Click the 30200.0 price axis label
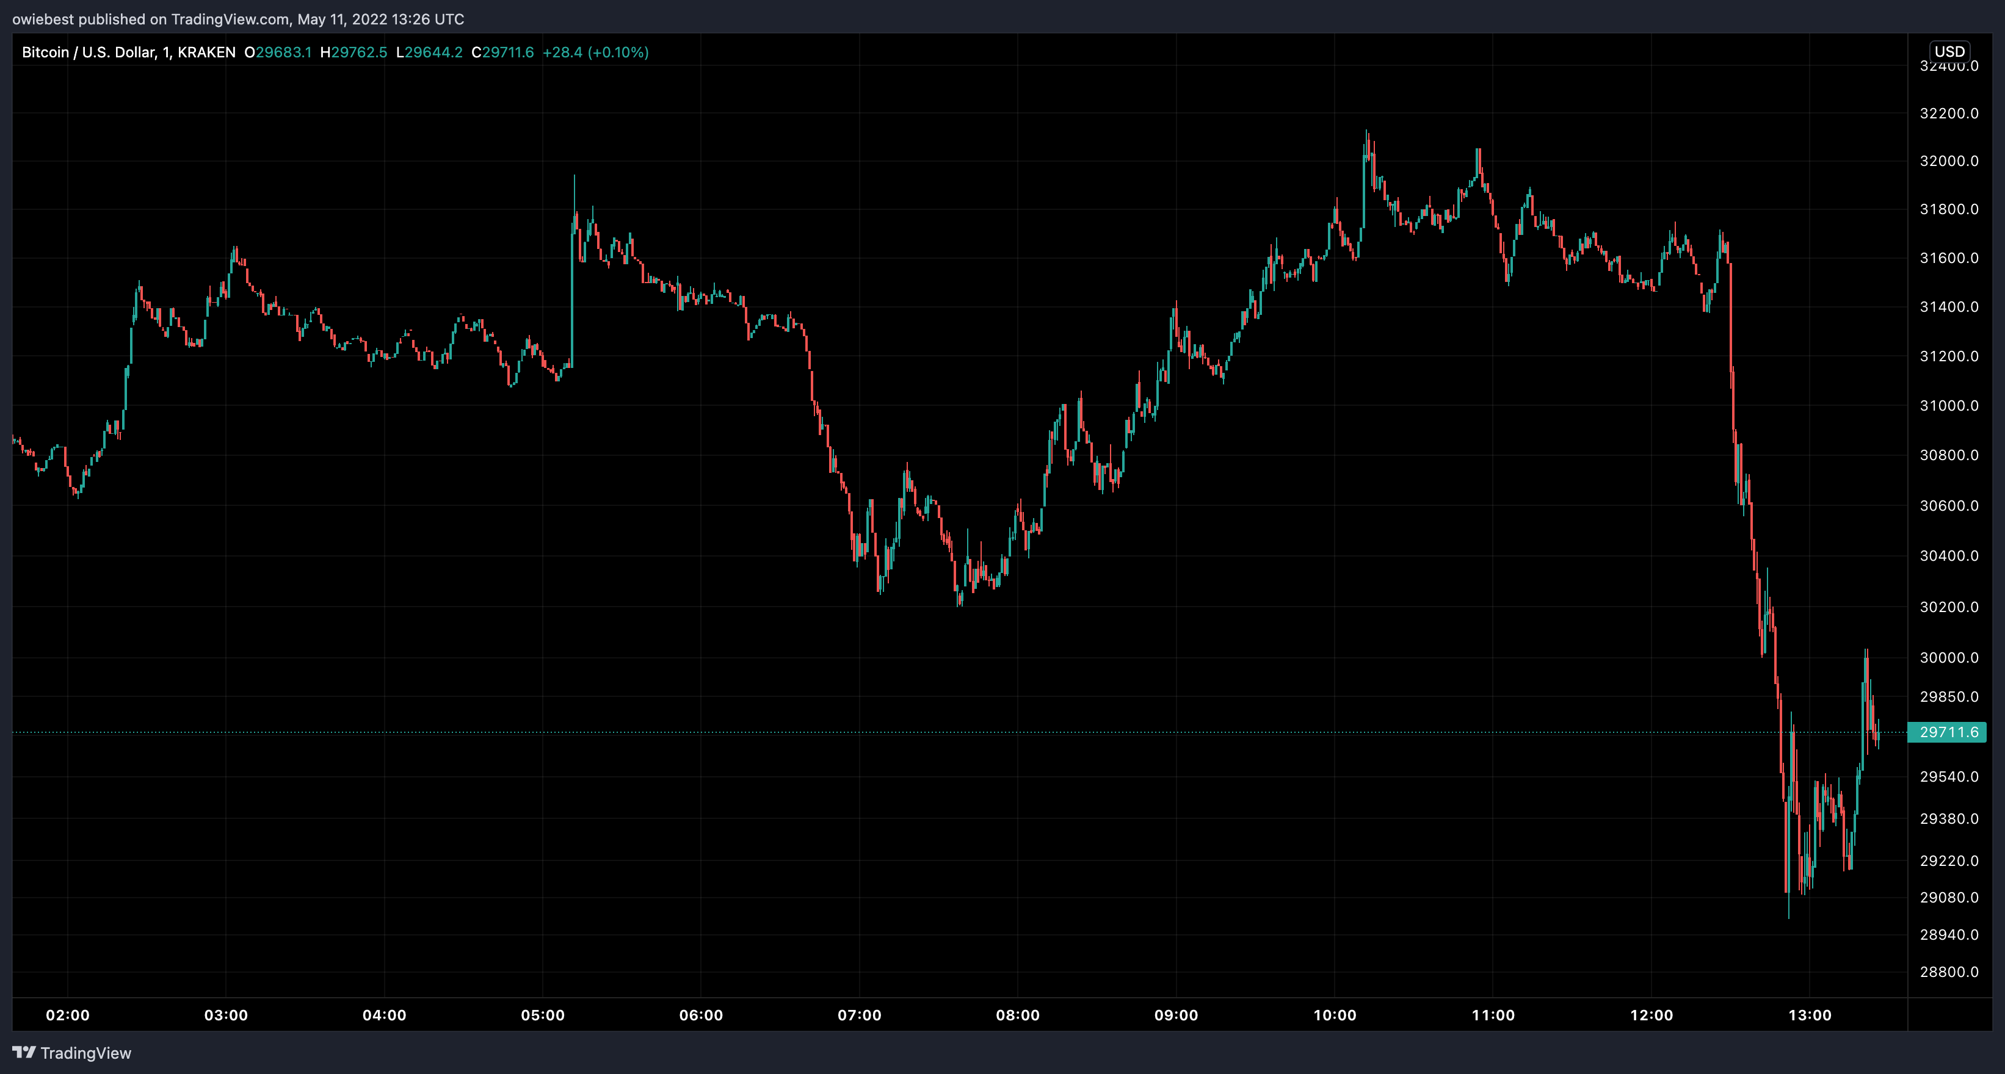 (1949, 607)
